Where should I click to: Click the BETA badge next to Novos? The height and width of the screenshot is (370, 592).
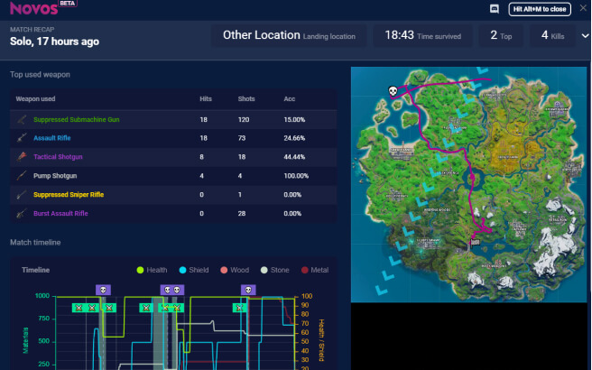[x=67, y=4]
